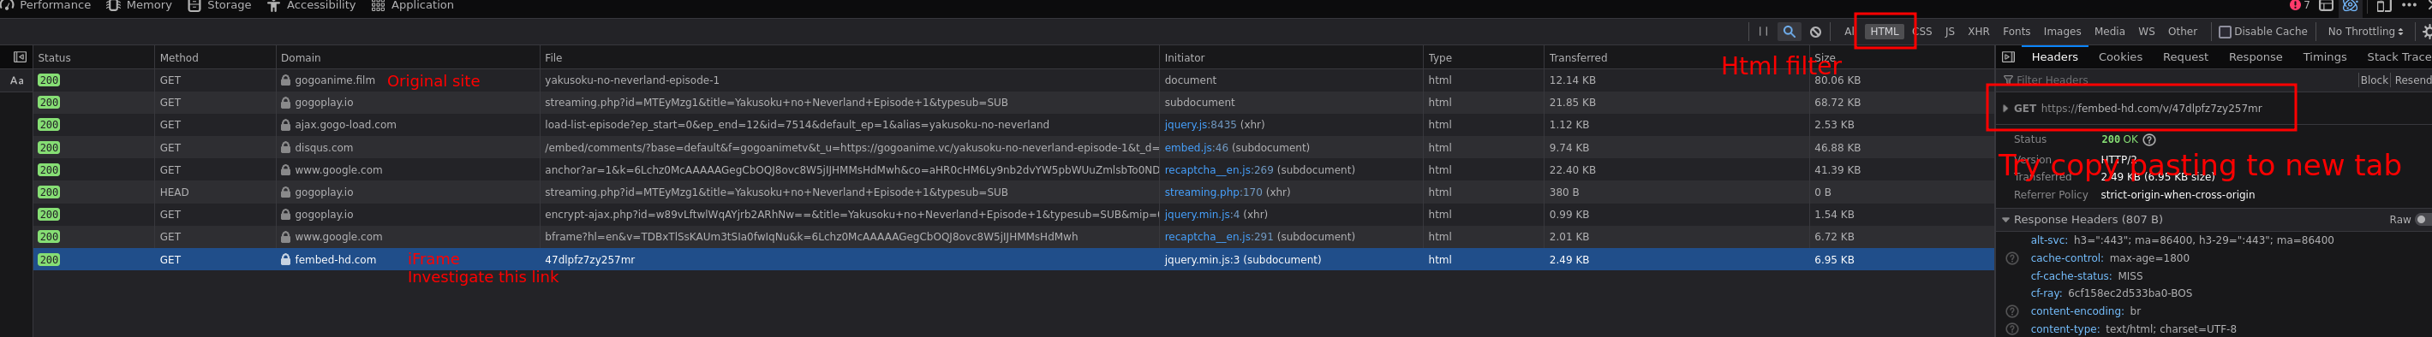This screenshot has height=337, width=2432.
Task: Open streaming.php:170 initiator link
Action: pyautogui.click(x=1213, y=192)
